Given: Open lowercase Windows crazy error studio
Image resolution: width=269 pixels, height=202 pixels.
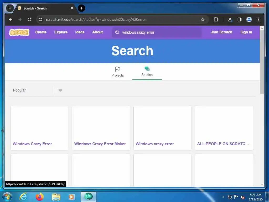Looking at the screenshot, I should click(x=155, y=144).
